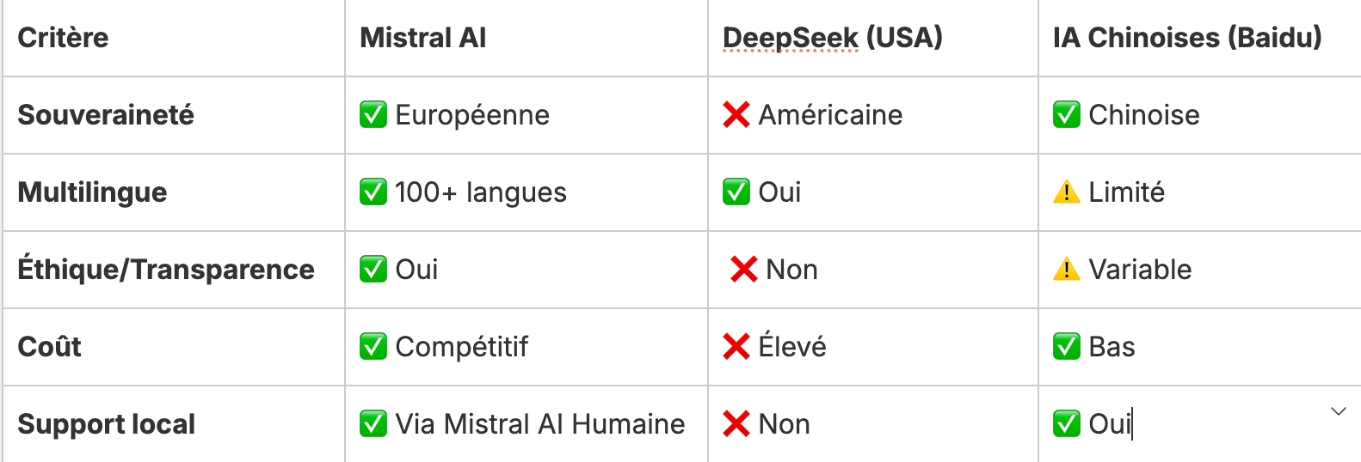
Task: Click the green checkmark beside Bas
Action: click(x=1067, y=346)
